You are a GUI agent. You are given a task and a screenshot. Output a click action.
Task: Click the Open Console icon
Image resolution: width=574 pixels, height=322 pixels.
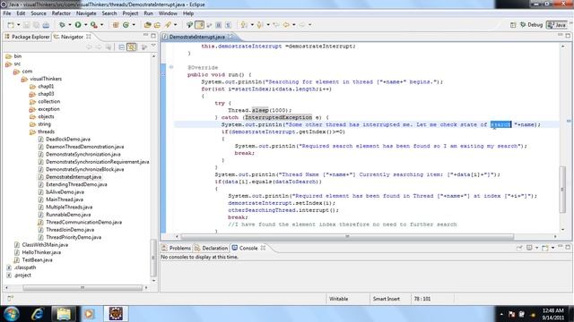point(544,248)
